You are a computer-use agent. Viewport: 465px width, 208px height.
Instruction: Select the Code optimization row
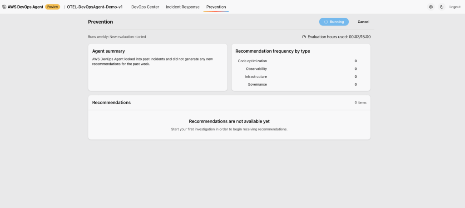252,61
